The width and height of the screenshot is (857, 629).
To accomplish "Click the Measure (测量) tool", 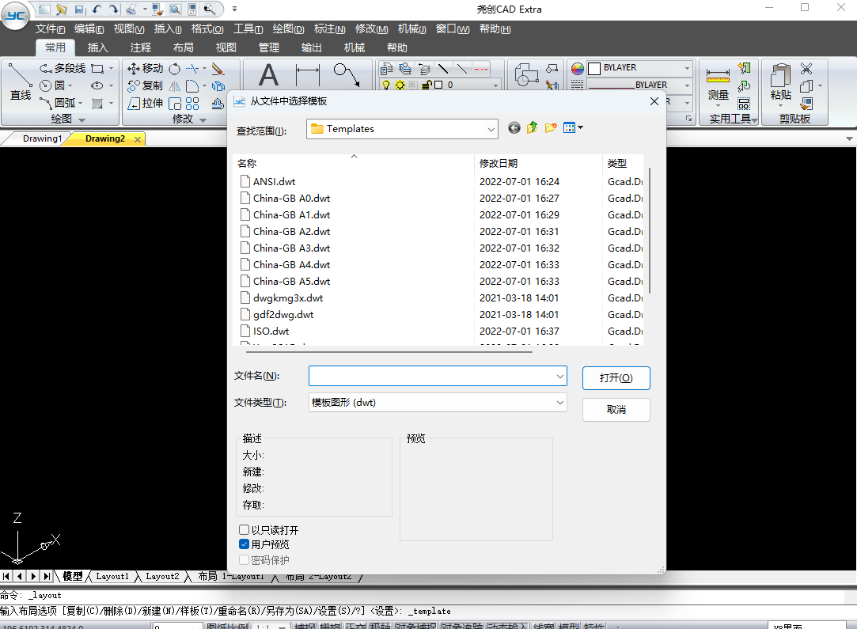I will click(719, 84).
